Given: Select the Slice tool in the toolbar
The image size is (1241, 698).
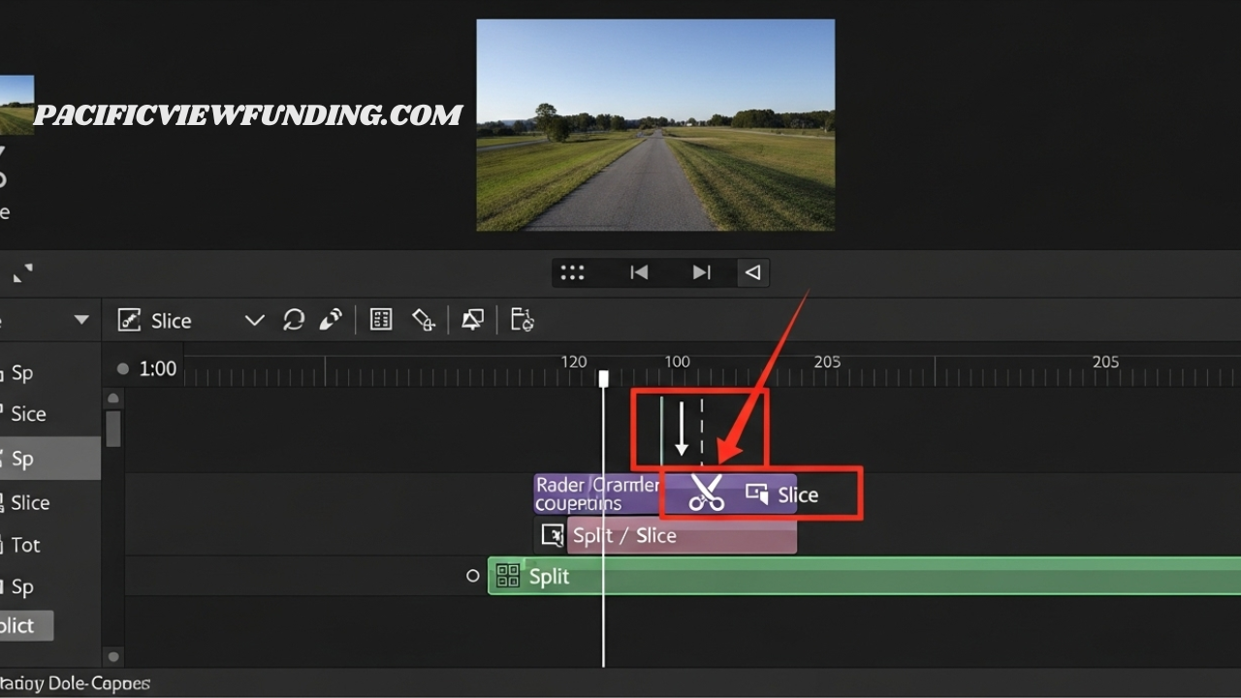Looking at the screenshot, I should point(155,320).
